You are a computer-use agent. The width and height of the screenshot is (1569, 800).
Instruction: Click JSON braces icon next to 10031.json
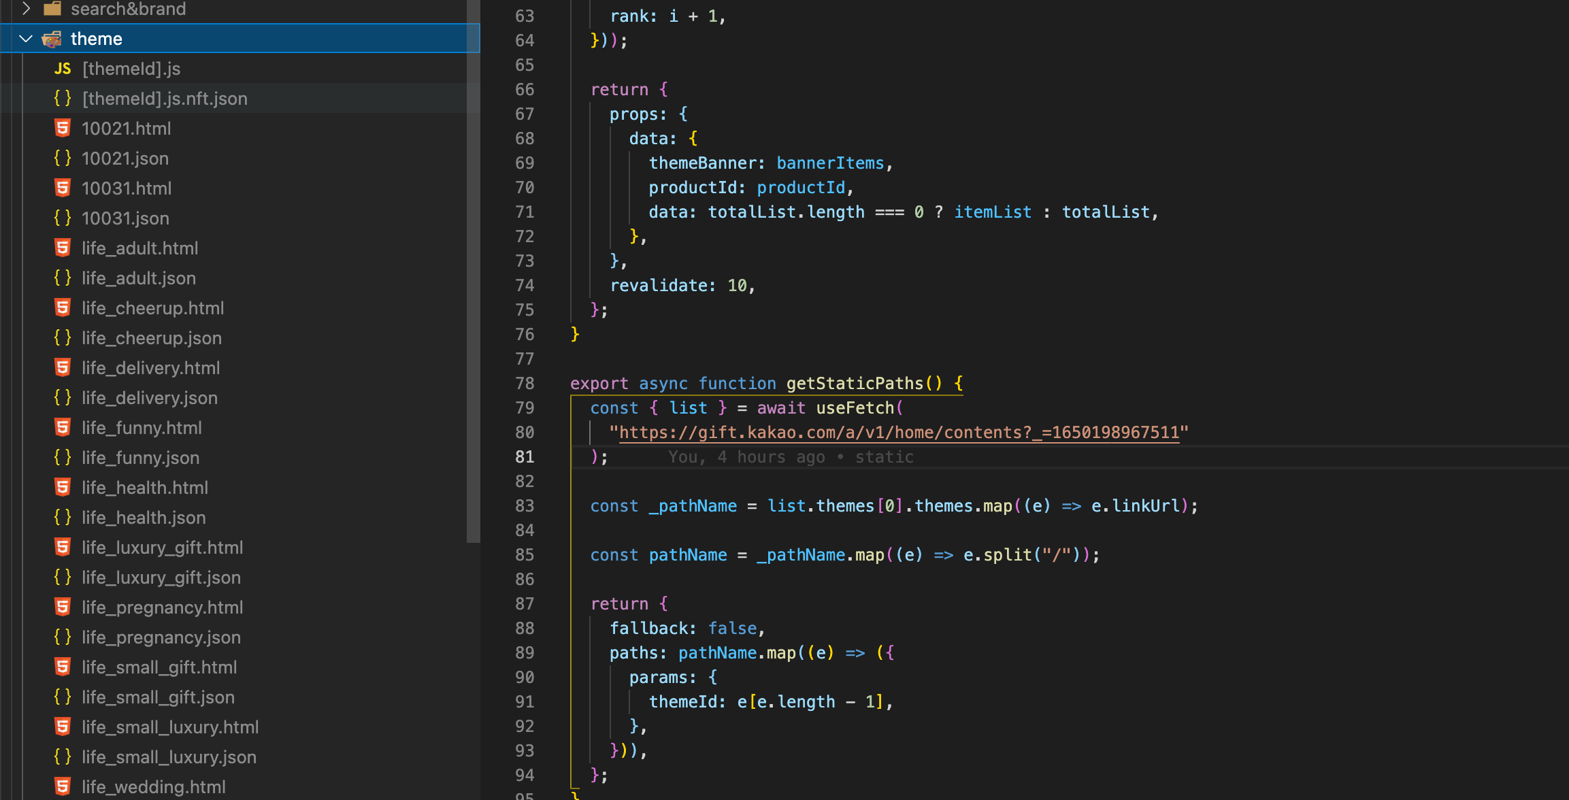[x=63, y=218]
